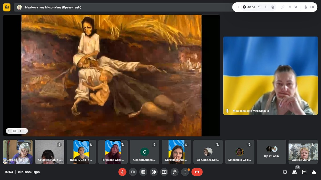Go to previous presentation slide

9,131
